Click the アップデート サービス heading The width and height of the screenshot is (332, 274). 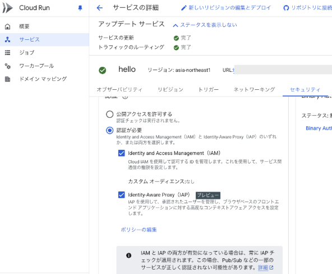131,24
